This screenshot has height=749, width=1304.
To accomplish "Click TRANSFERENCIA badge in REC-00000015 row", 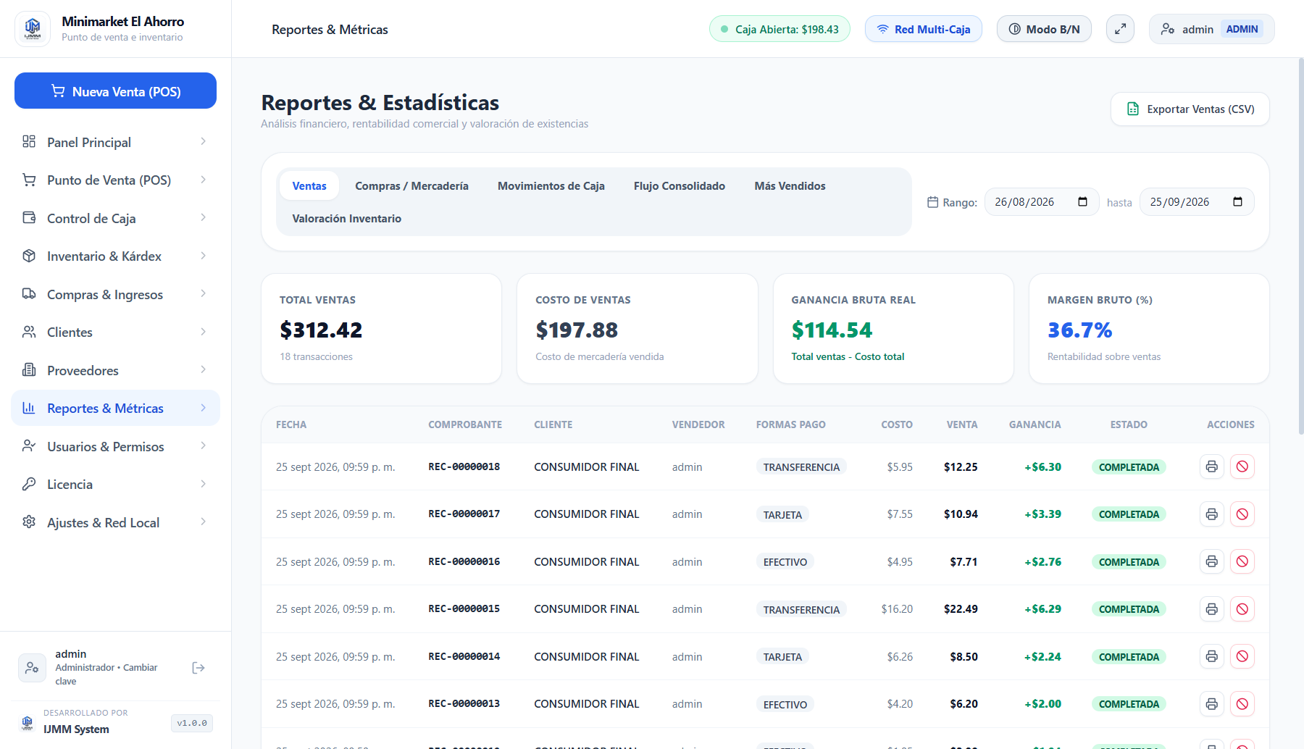I will [x=801, y=609].
